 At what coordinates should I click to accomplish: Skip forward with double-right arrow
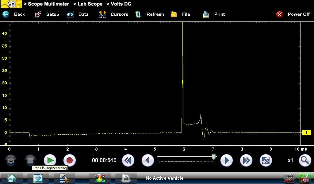pos(246,160)
